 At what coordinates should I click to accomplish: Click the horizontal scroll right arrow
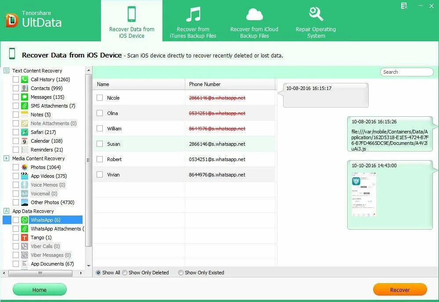coord(81,273)
